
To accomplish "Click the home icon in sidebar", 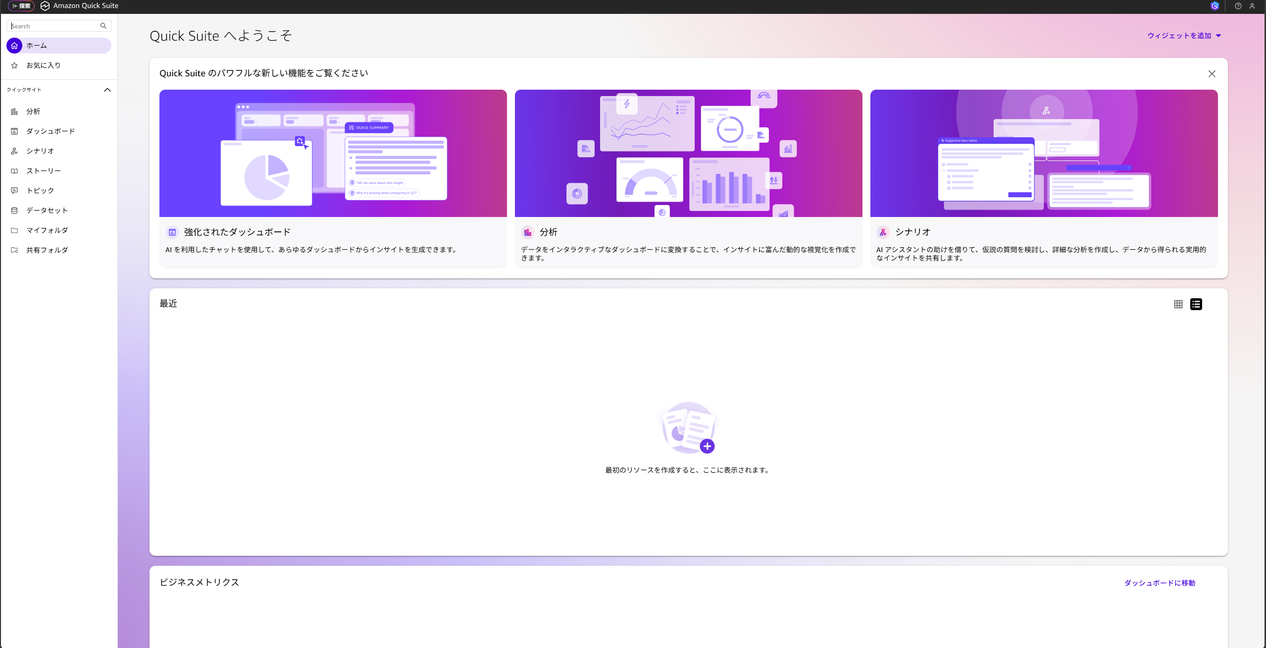I will click(x=14, y=46).
